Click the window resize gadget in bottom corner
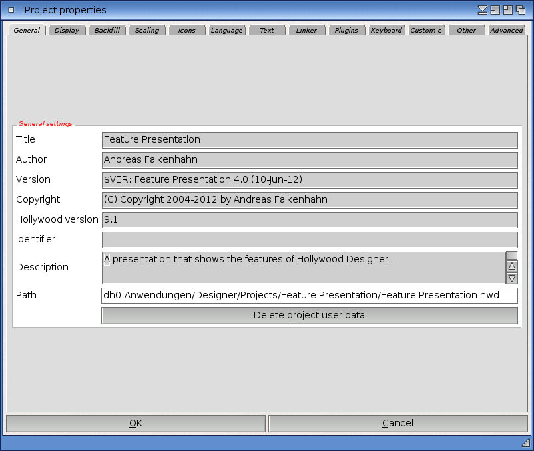The width and height of the screenshot is (534, 451). (x=525, y=443)
